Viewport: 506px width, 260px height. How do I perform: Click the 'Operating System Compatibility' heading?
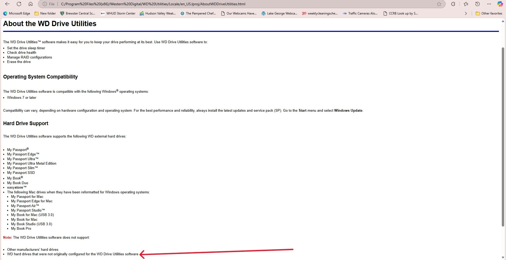coord(40,77)
